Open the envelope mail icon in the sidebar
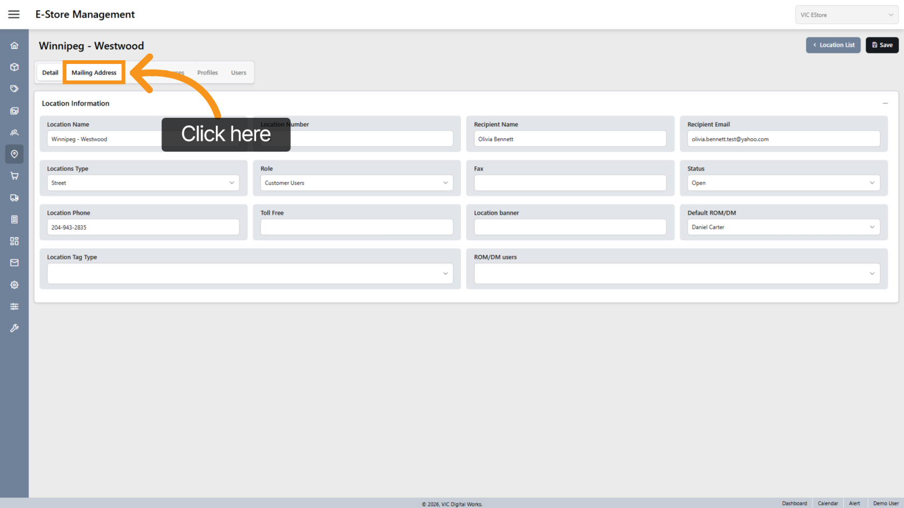 click(15, 263)
